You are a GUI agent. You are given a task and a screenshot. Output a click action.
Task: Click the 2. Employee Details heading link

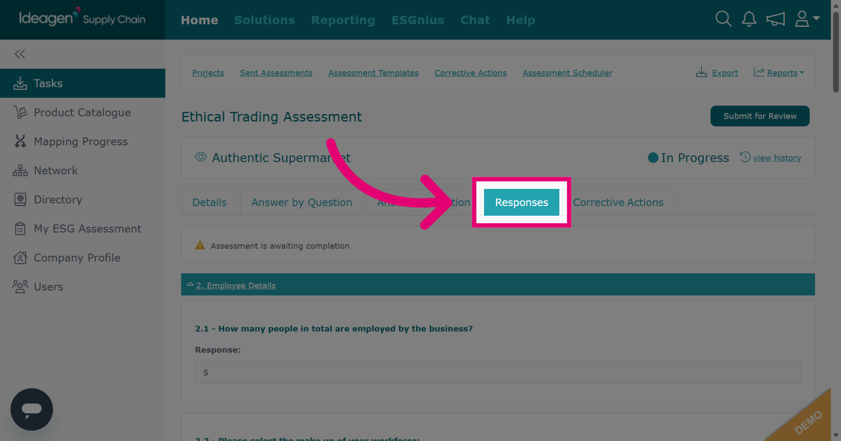(x=236, y=285)
